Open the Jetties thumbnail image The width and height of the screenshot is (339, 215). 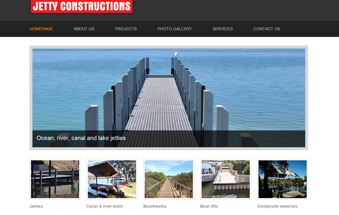(55, 179)
